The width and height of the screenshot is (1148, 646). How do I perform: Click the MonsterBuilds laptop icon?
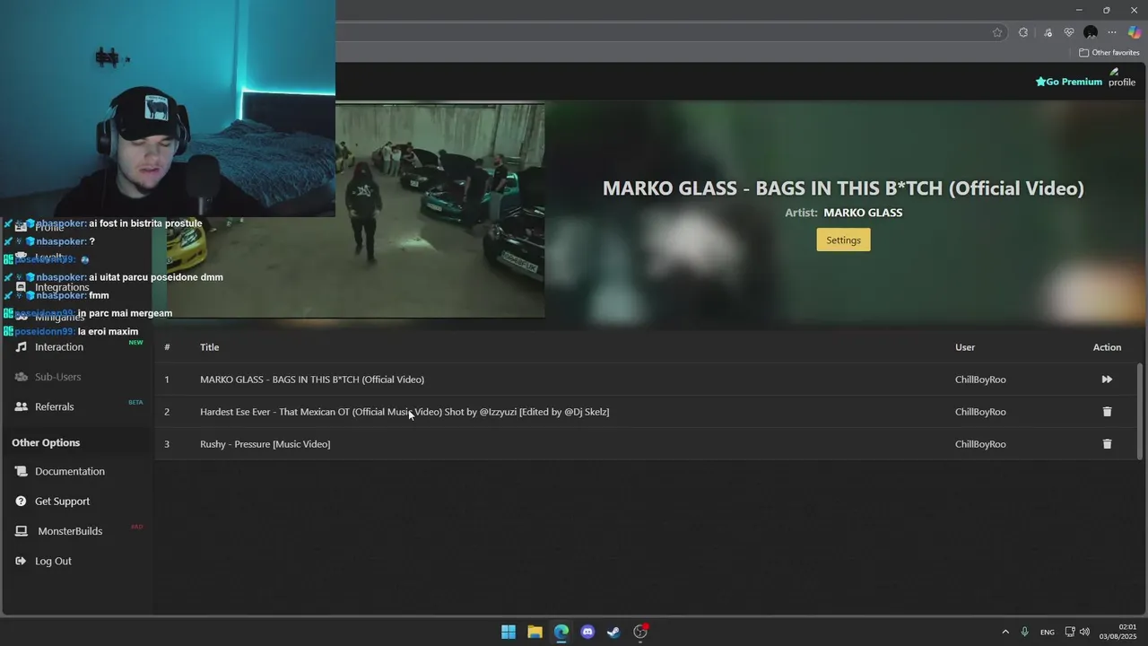tap(22, 531)
